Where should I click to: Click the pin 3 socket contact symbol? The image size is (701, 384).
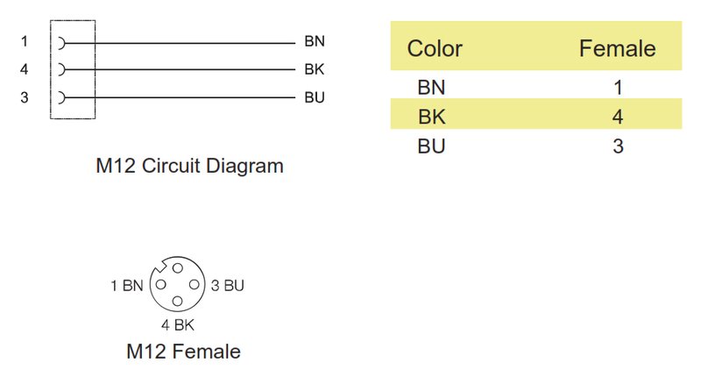coord(61,97)
